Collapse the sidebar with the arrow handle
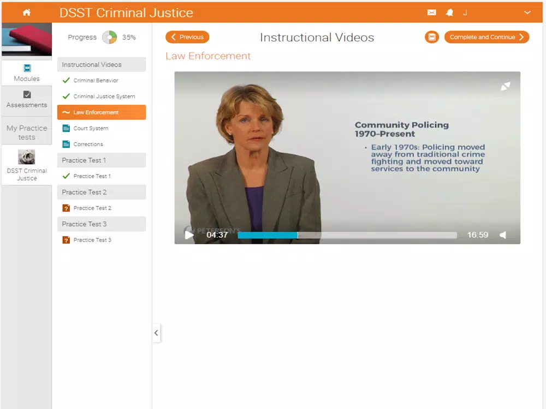 (156, 333)
